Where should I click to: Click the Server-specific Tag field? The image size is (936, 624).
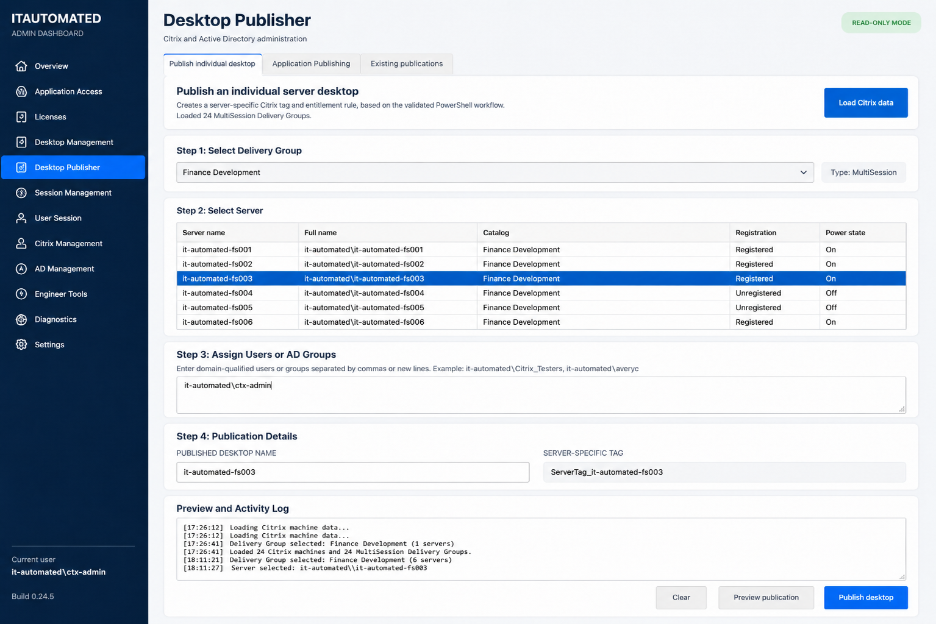[724, 472]
